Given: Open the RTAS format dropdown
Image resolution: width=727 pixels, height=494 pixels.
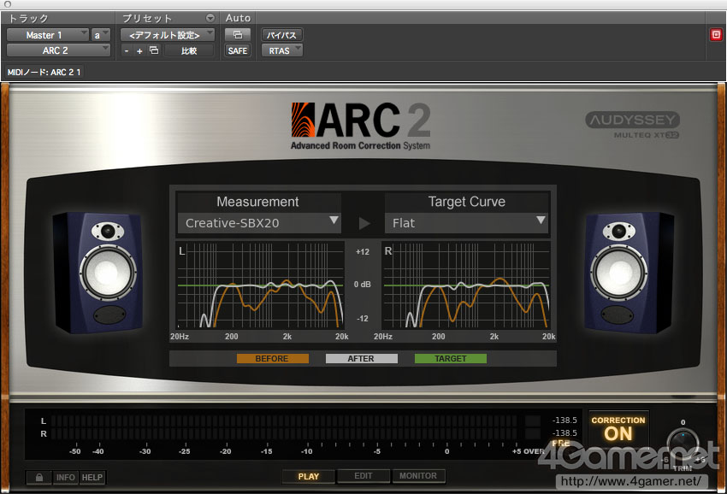Looking at the screenshot, I should (x=282, y=50).
